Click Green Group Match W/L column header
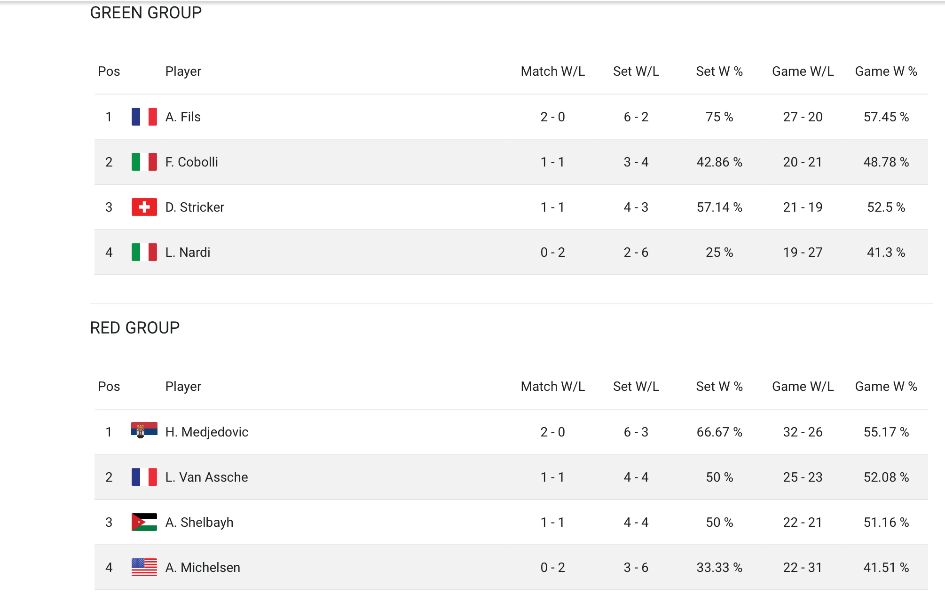This screenshot has height=595, width=945. pyautogui.click(x=552, y=71)
